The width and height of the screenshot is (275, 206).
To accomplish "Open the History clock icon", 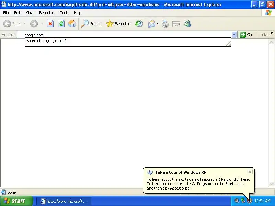I will click(x=139, y=24).
